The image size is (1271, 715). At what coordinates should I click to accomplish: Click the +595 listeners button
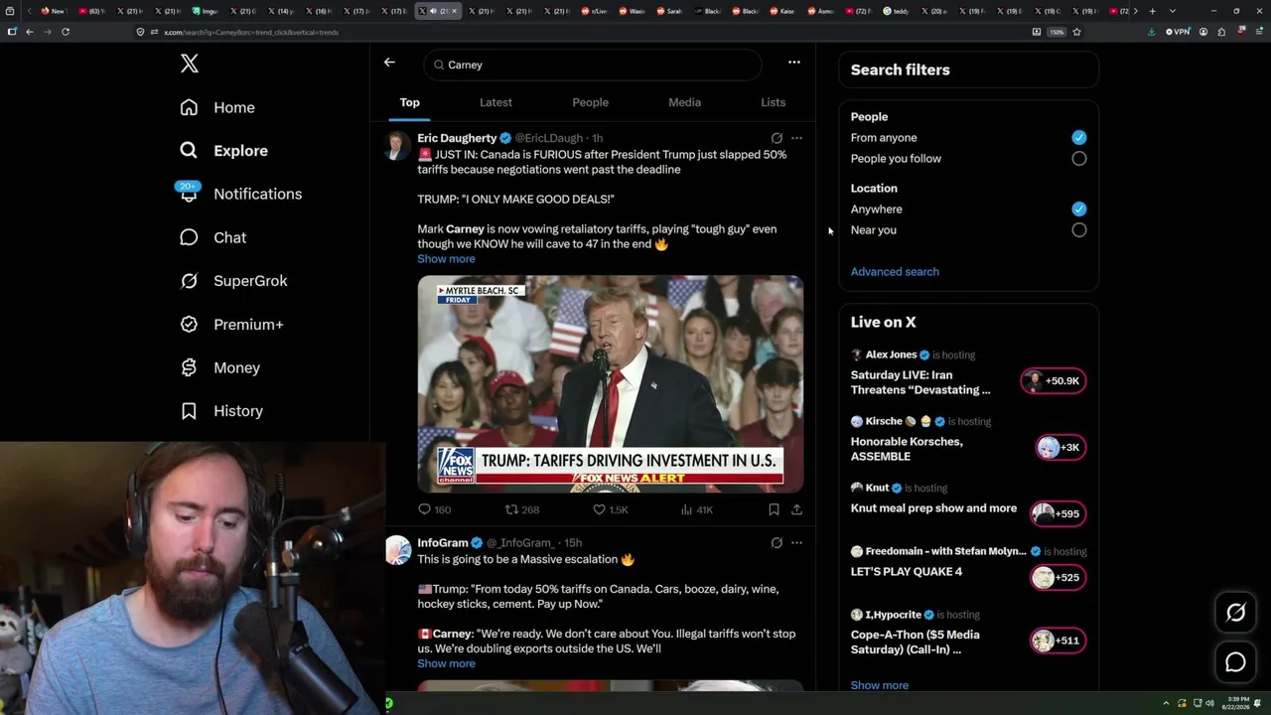click(x=1058, y=514)
